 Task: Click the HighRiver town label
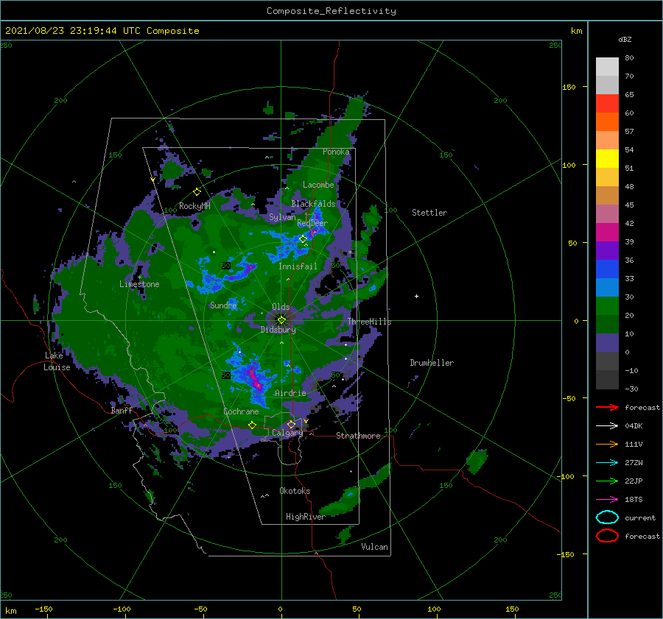(x=305, y=517)
